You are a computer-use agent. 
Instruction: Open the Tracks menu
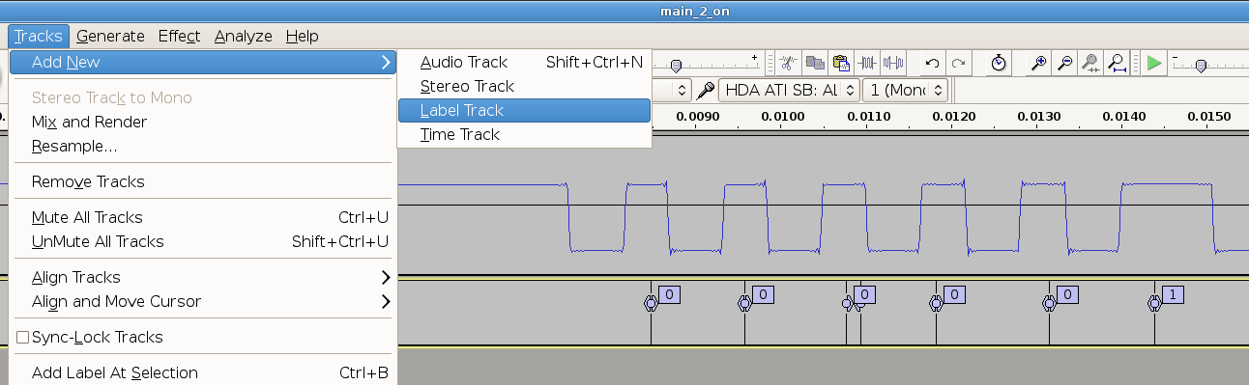(x=39, y=36)
